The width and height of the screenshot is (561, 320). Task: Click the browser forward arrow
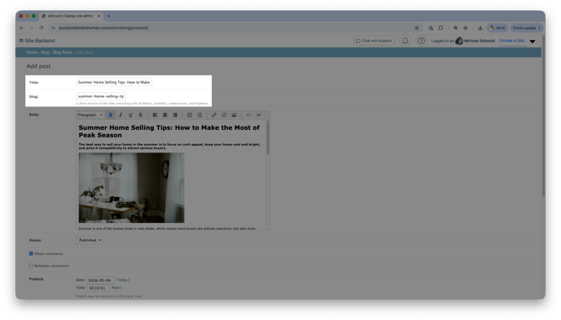[x=32, y=28]
